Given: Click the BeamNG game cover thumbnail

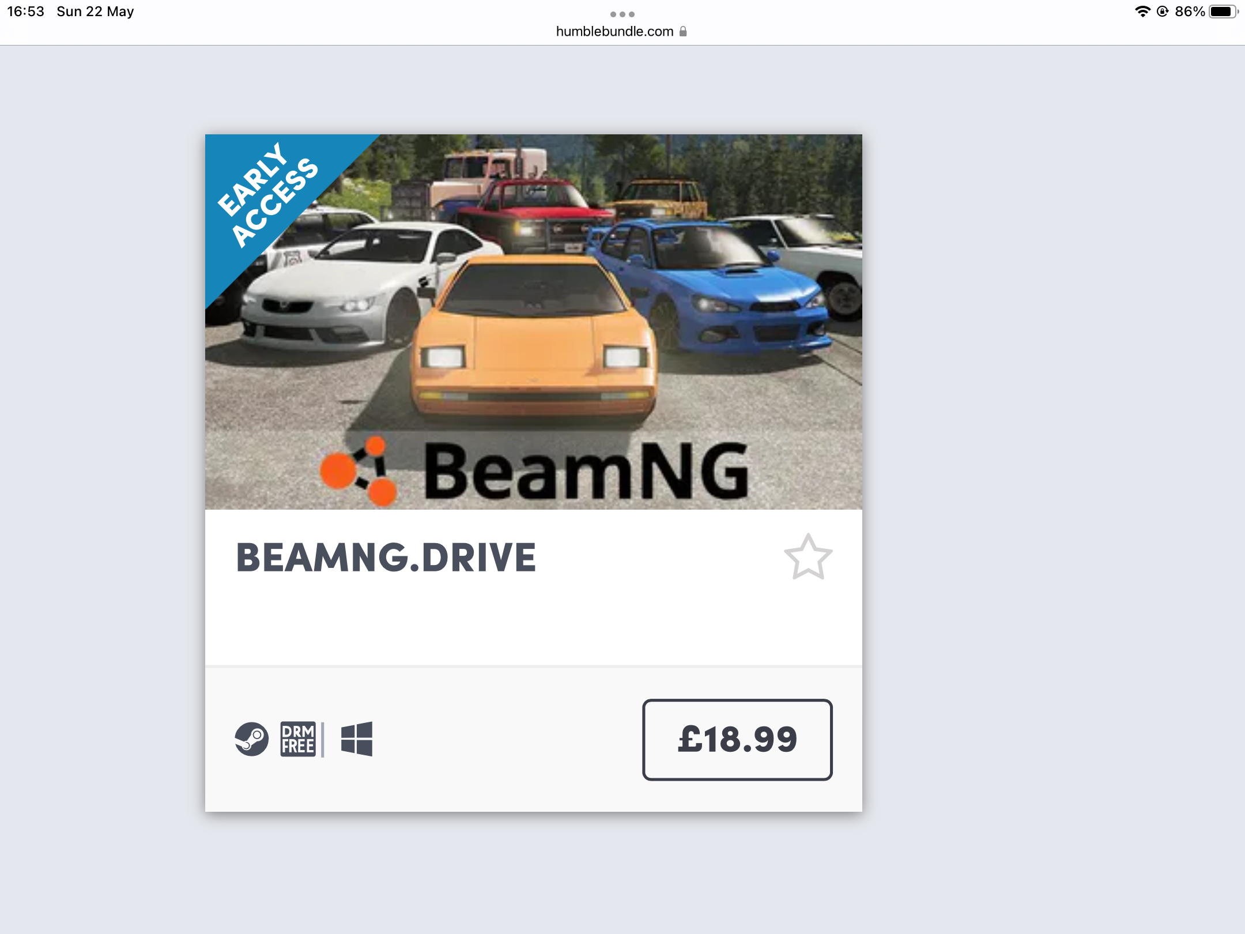Looking at the screenshot, I should [534, 322].
